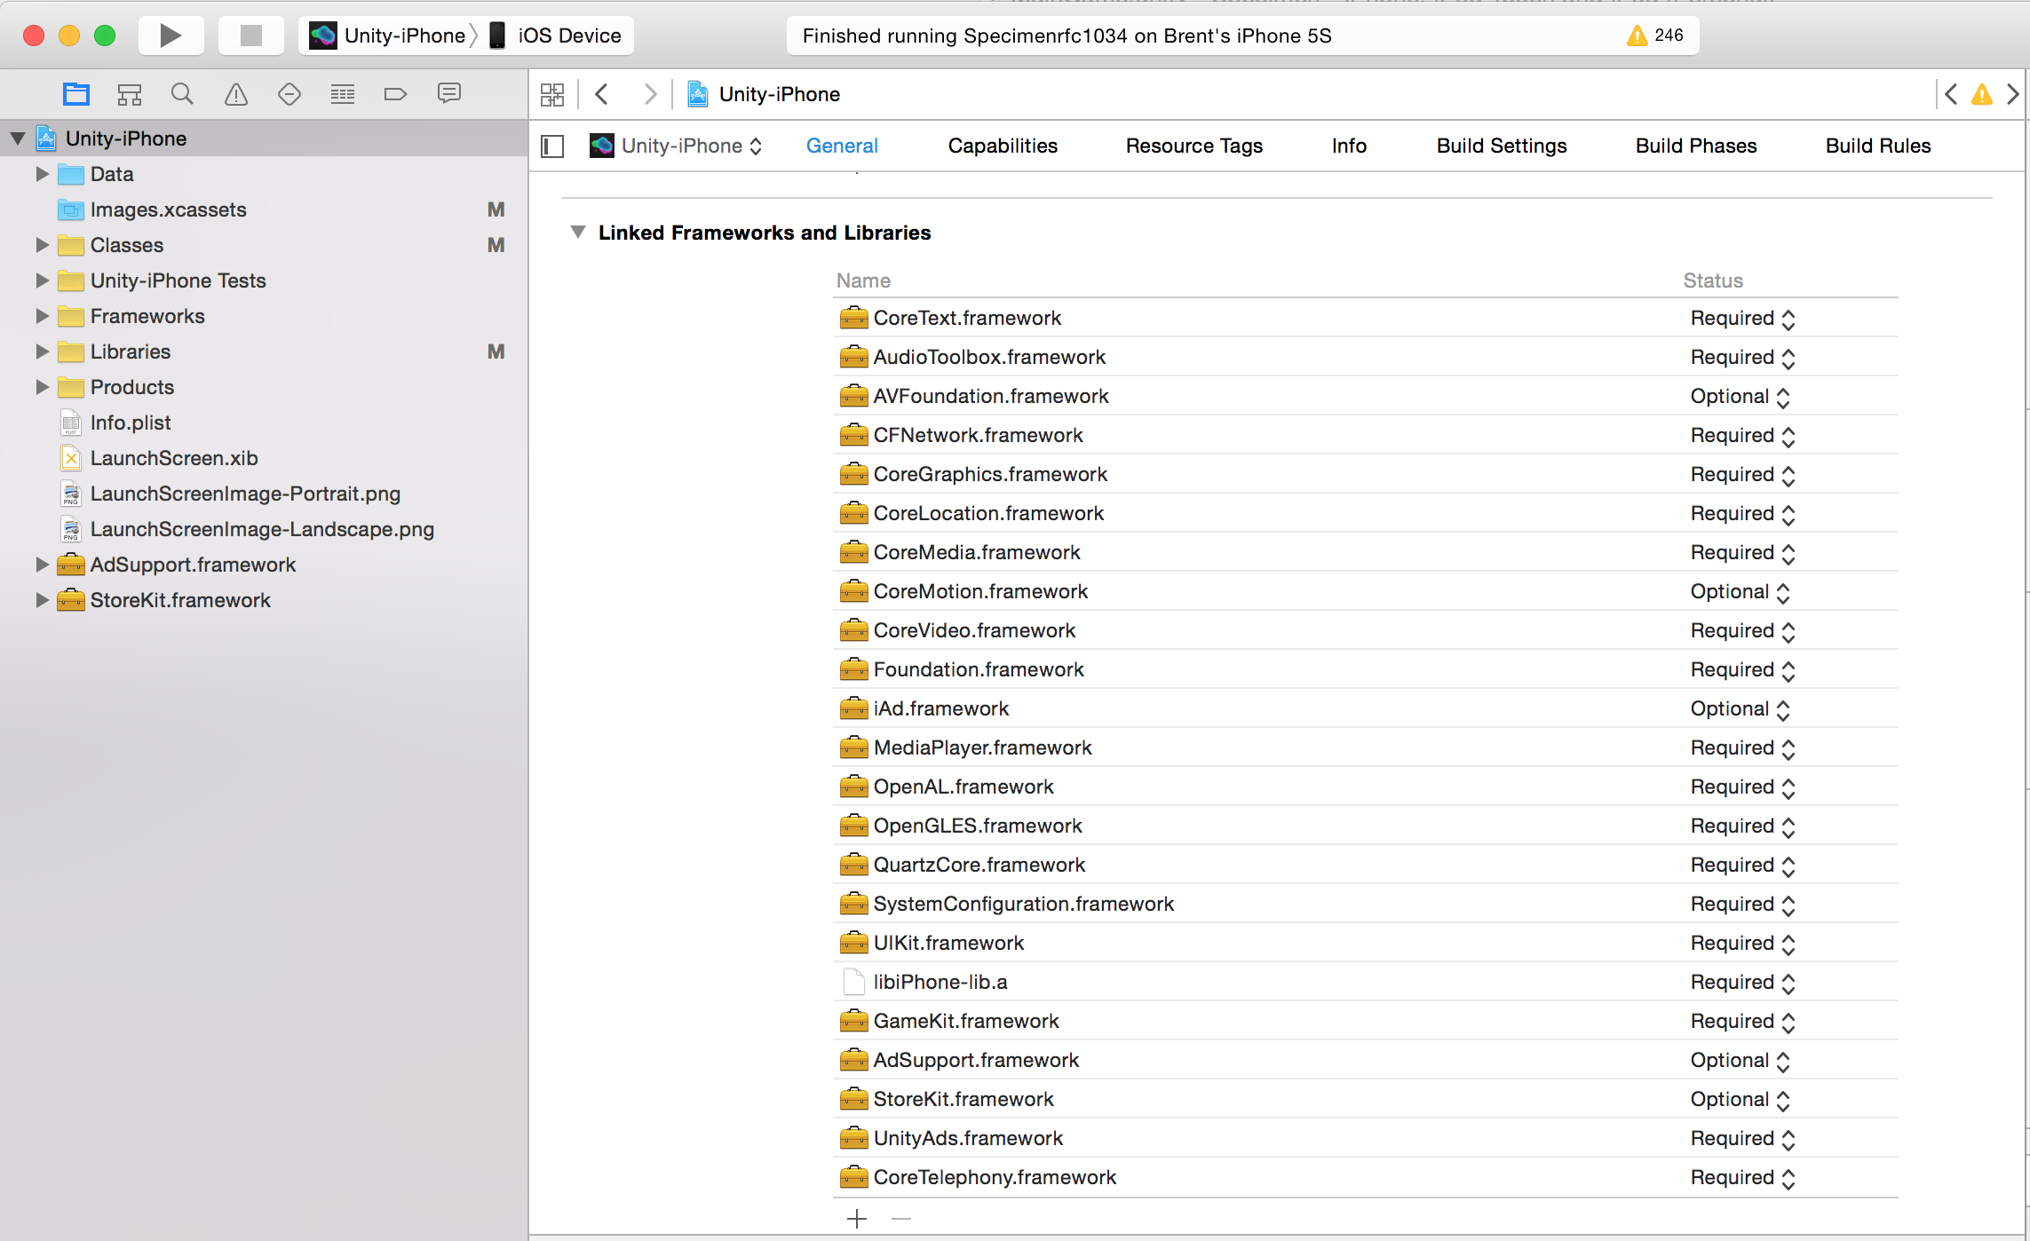The height and width of the screenshot is (1241, 2030).
Task: Switch to the Capabilities tab
Action: (1003, 146)
